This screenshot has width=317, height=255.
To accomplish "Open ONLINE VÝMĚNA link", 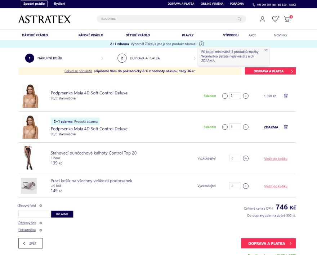I will click(212, 4).
